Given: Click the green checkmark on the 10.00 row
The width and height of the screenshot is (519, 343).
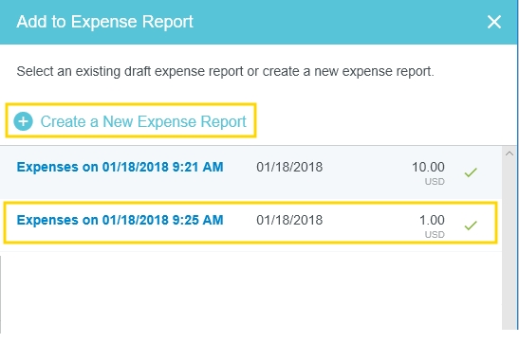Looking at the screenshot, I should coord(471,172).
